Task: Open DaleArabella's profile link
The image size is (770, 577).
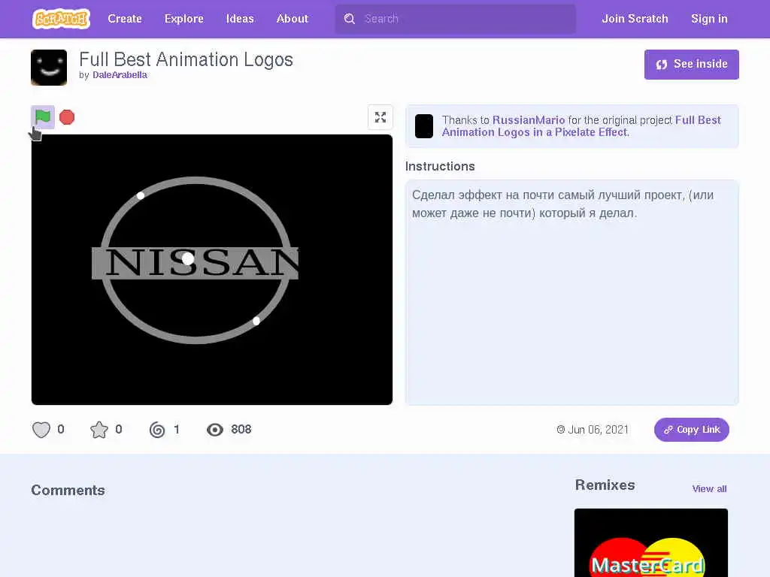Action: [x=120, y=75]
